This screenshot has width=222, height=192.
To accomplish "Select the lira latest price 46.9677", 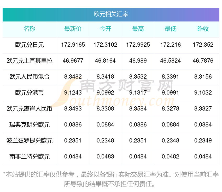I will (x=73, y=61).
